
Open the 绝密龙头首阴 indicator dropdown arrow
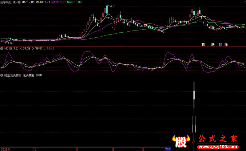click(2, 75)
